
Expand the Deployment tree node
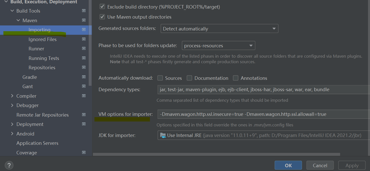(12, 124)
